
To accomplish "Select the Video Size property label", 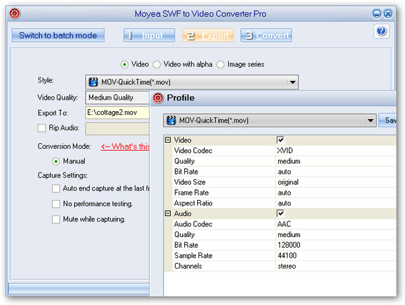I will tap(190, 182).
